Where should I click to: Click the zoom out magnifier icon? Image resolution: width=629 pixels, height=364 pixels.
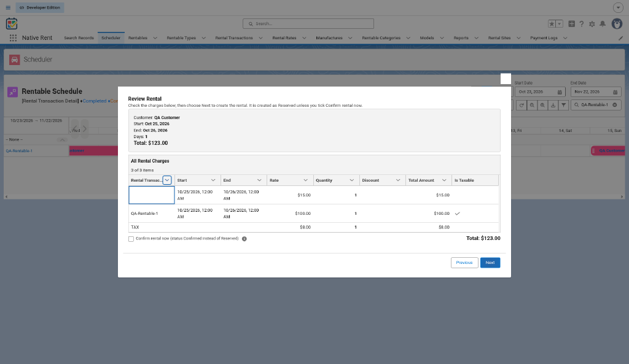click(x=532, y=105)
